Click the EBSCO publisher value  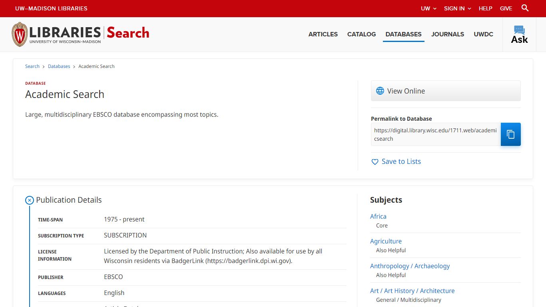click(x=114, y=277)
